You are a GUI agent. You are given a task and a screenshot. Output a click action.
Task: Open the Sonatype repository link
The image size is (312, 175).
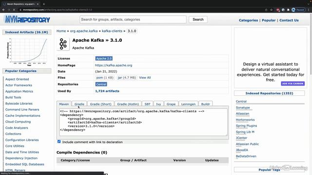pos(243,107)
